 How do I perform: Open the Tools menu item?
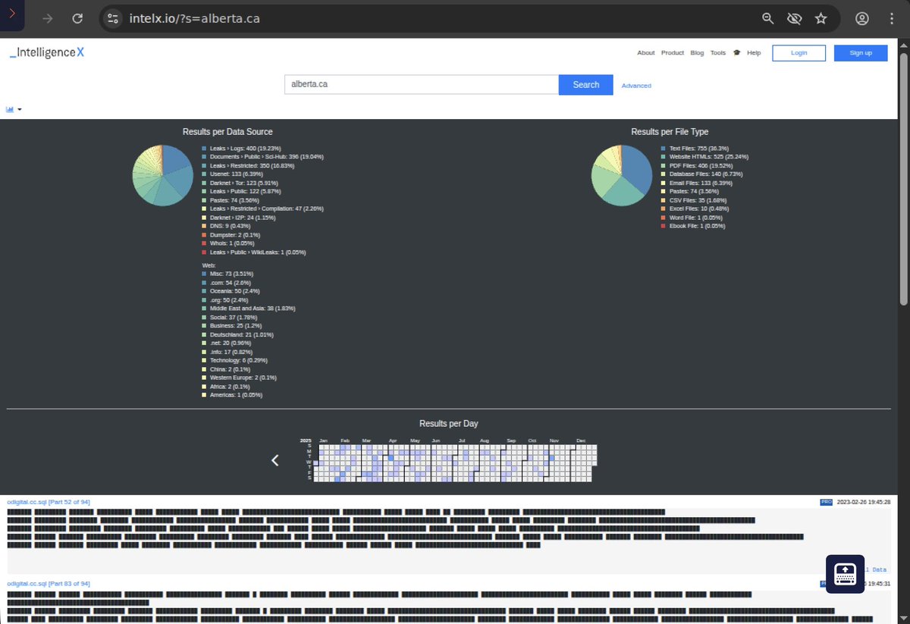pyautogui.click(x=717, y=53)
